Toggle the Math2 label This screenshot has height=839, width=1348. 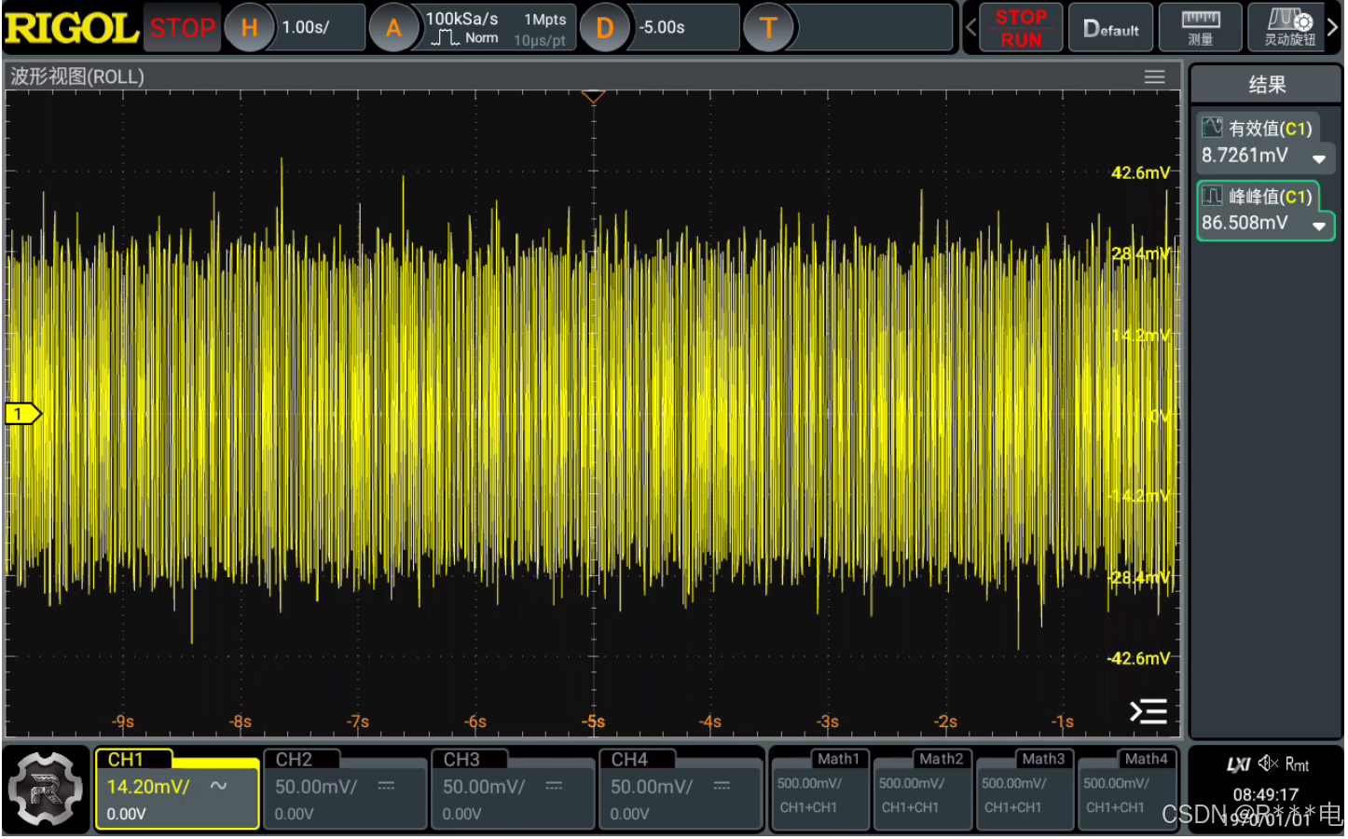pos(942,759)
